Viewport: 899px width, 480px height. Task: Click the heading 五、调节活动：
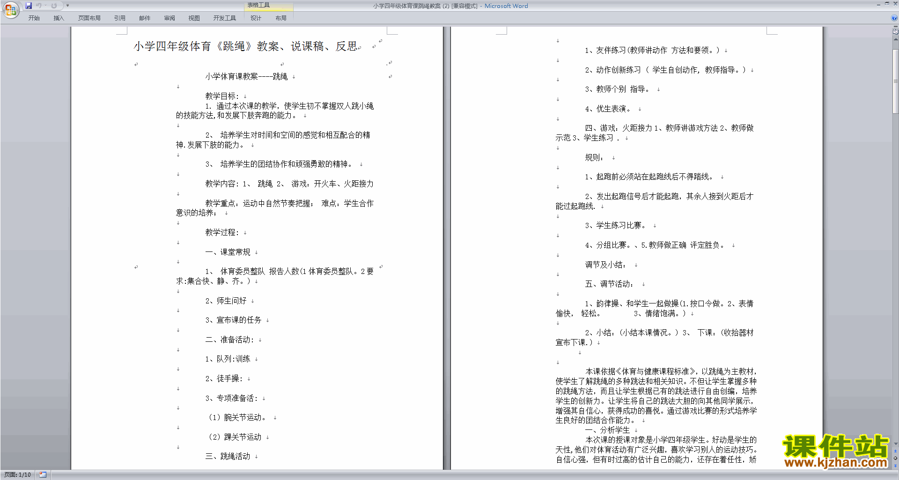point(609,284)
